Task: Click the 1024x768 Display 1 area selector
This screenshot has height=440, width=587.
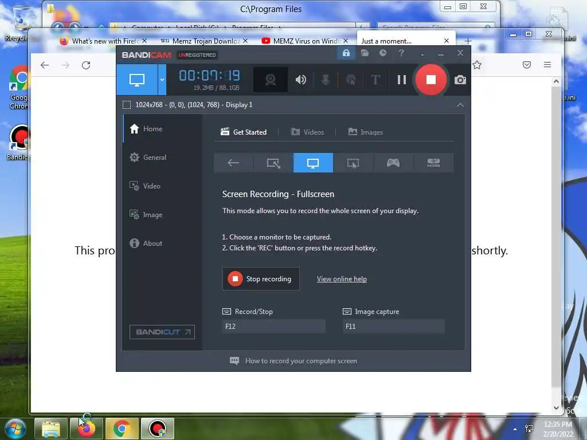Action: point(187,105)
